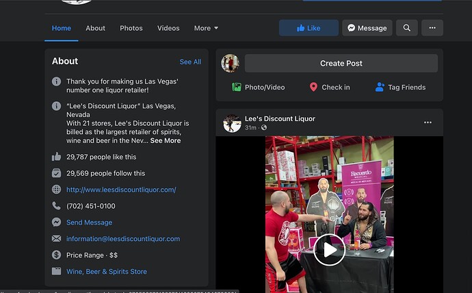The image size is (472, 293).
Task: Expand the More dropdown menu
Action: coord(206,28)
